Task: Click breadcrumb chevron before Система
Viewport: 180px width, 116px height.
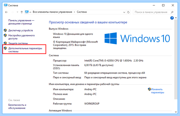Action: [x=74, y=12]
